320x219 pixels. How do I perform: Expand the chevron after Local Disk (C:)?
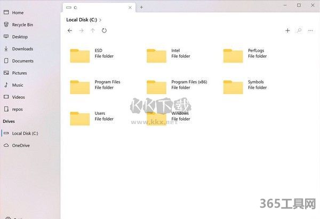point(100,20)
